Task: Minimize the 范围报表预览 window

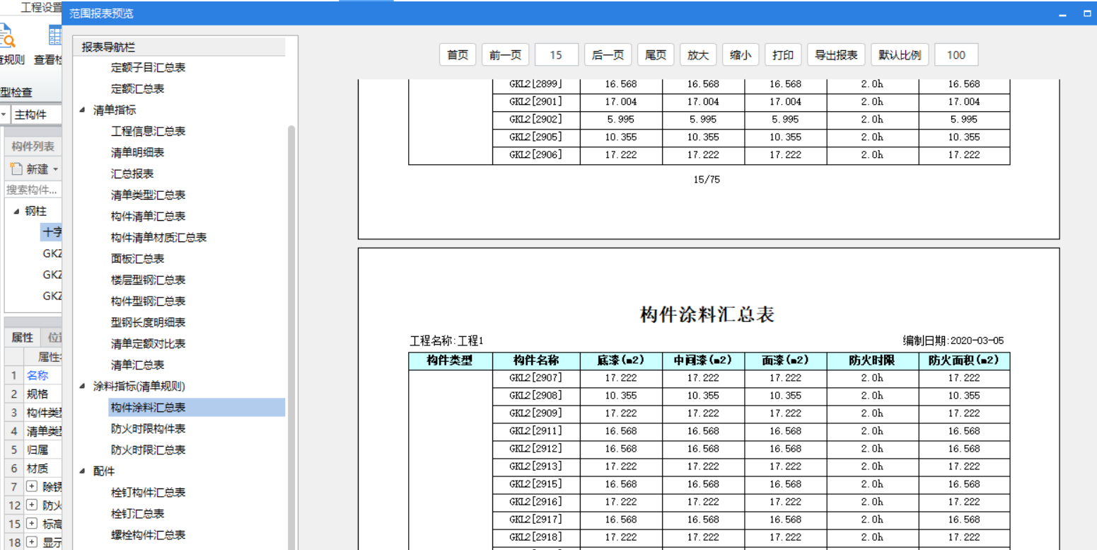Action: [1063, 13]
